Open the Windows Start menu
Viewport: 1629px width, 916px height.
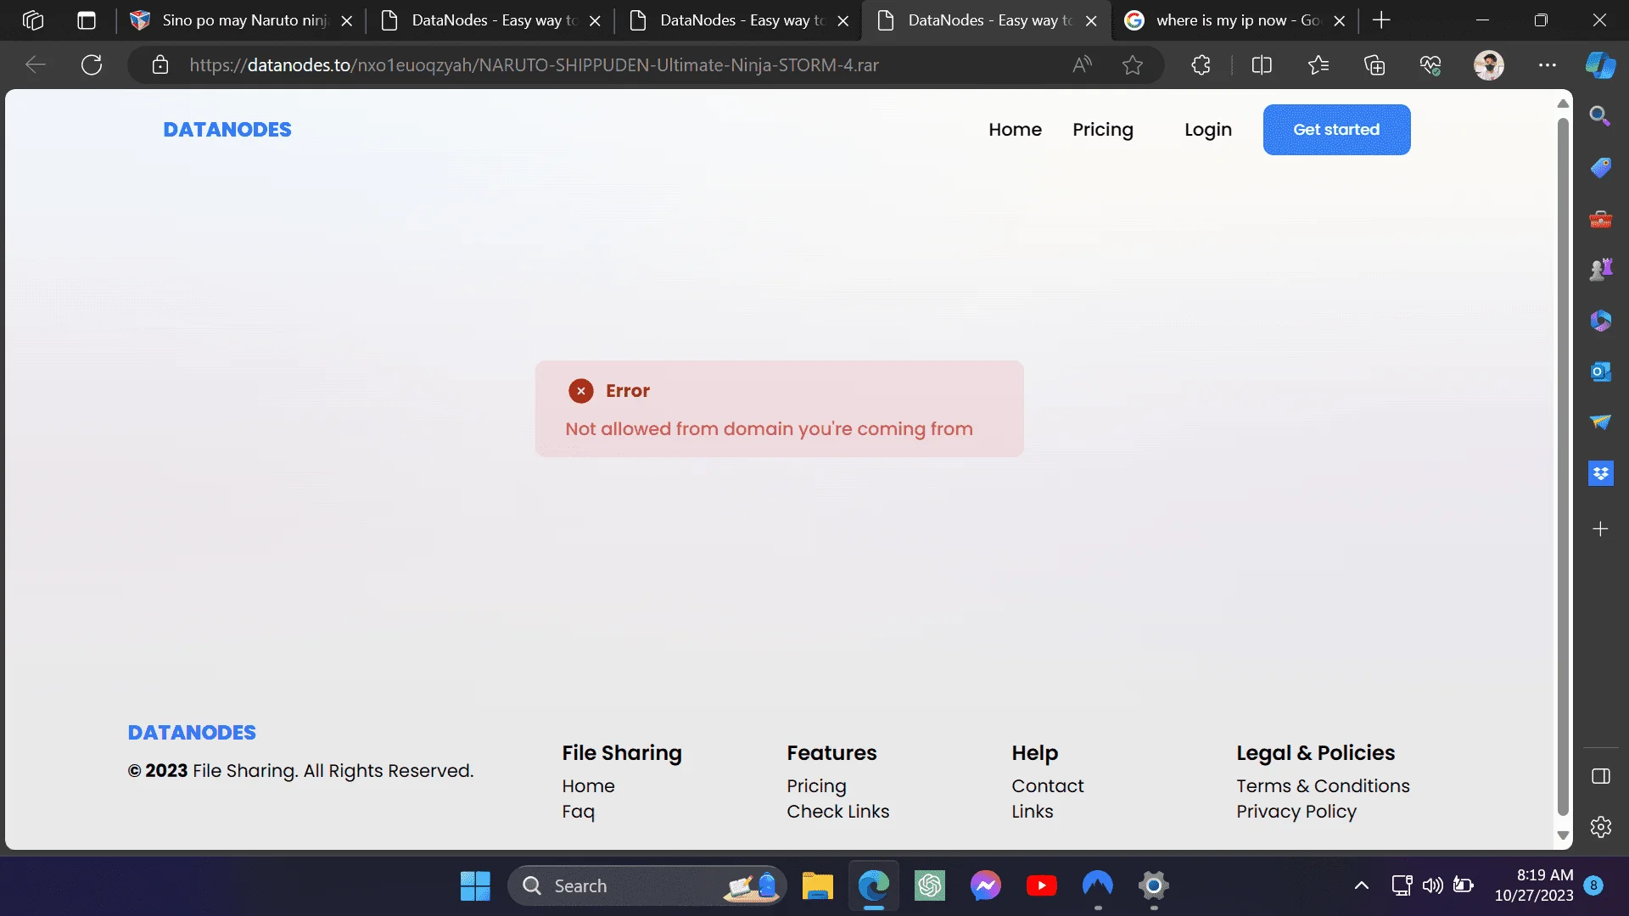tap(475, 886)
